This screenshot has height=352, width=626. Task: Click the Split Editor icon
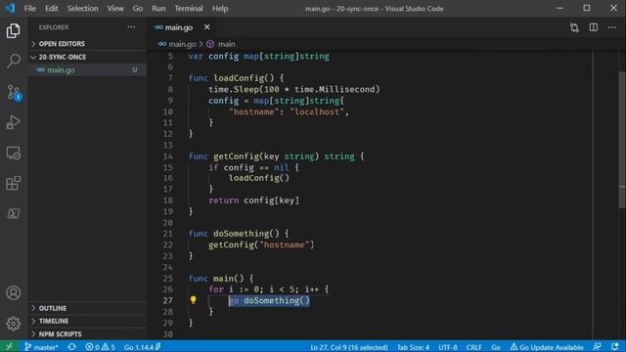[x=594, y=27]
